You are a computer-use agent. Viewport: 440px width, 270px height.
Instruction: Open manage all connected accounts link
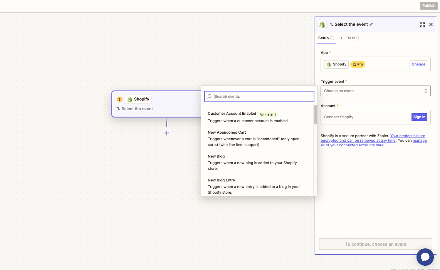374,143
